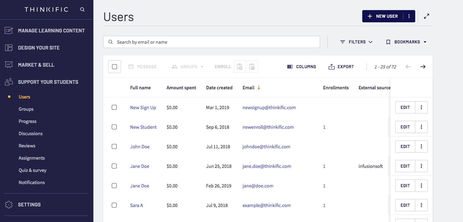Image resolution: width=463 pixels, height=222 pixels.
Task: Click the unenroll clipboard minus icon
Action: click(252, 67)
